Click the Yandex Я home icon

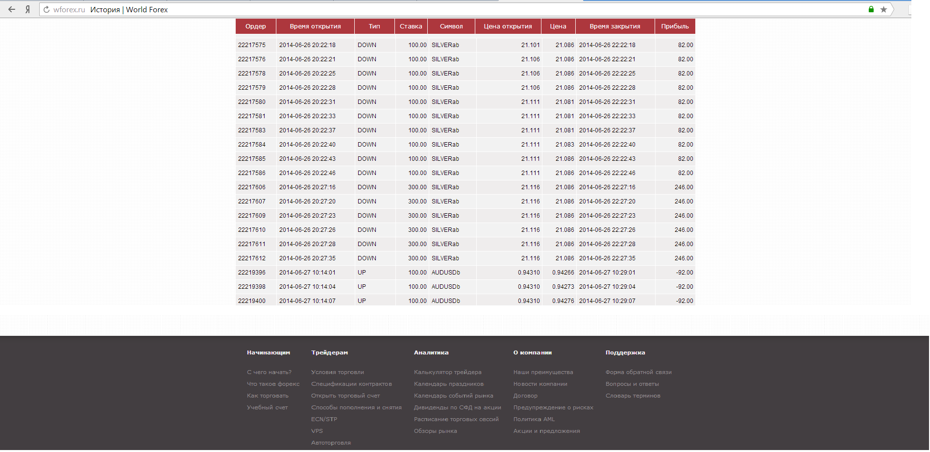click(28, 9)
